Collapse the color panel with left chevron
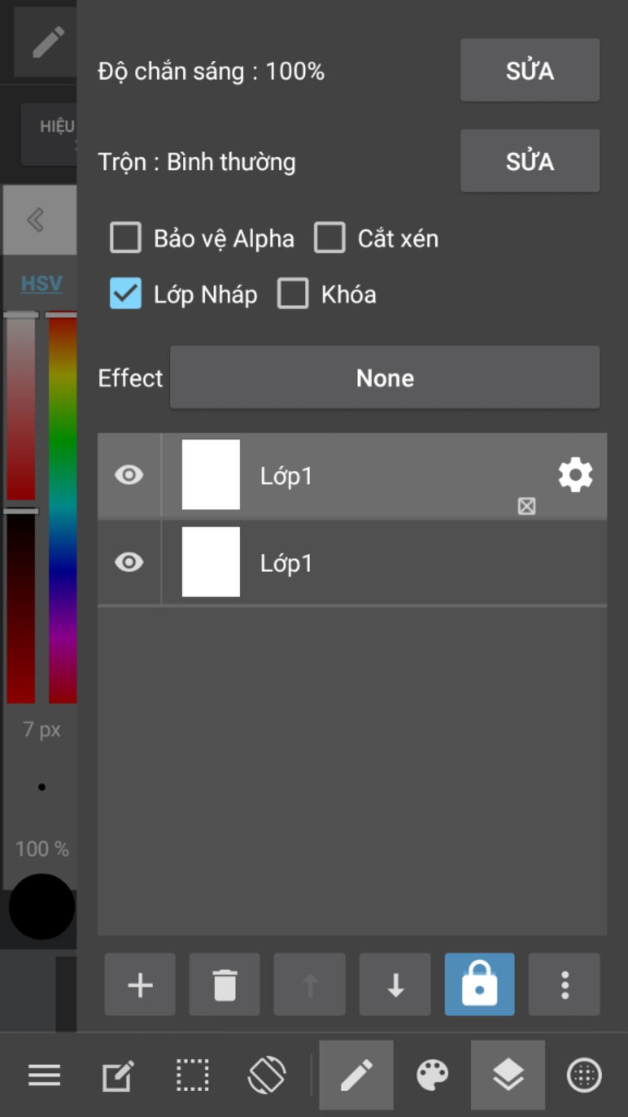Image resolution: width=628 pixels, height=1117 pixels. pyautogui.click(x=37, y=220)
